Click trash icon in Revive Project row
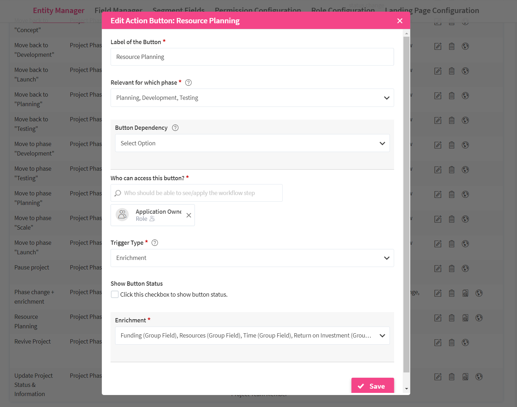The width and height of the screenshot is (517, 407). click(x=451, y=342)
